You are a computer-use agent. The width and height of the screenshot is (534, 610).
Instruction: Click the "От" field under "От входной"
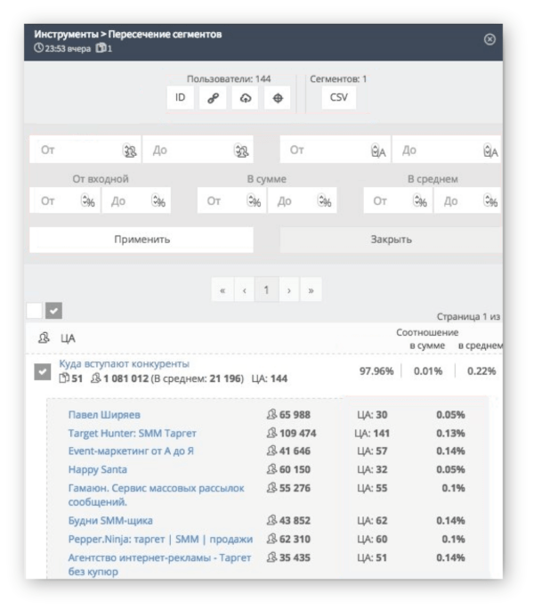[65, 200]
